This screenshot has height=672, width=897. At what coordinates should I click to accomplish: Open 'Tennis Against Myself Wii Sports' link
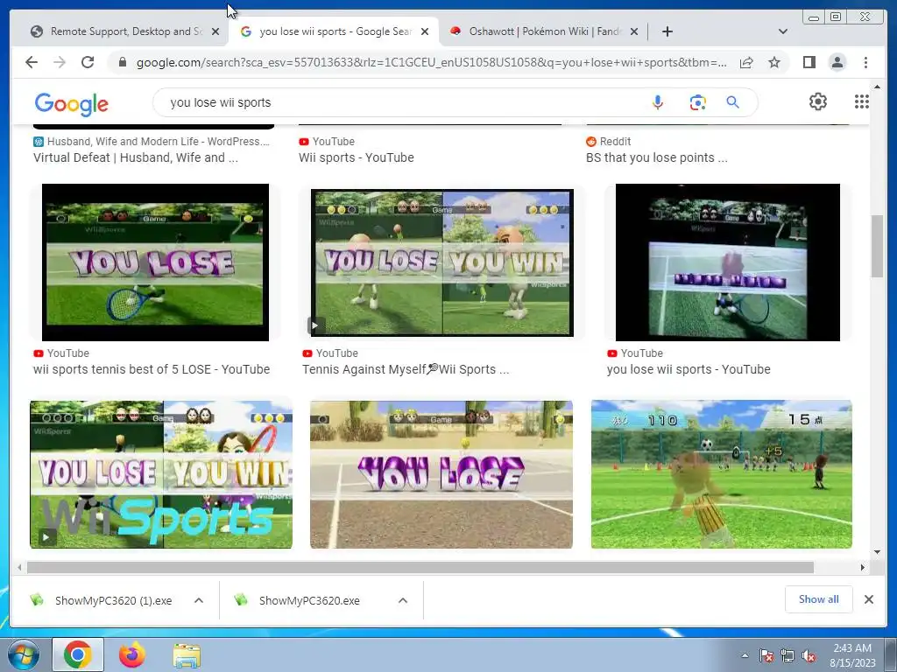tap(406, 369)
